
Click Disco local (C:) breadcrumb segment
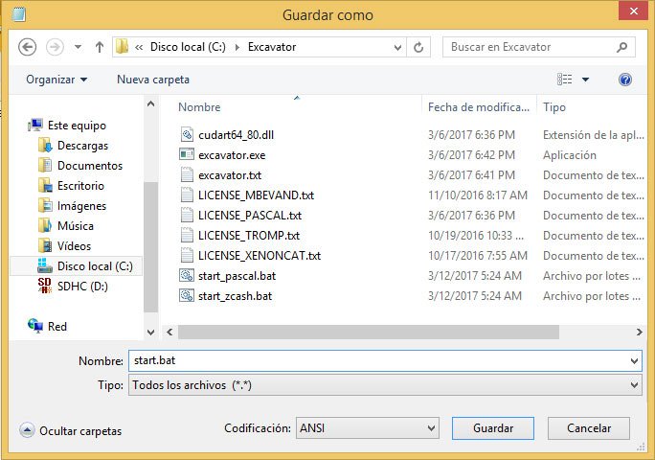(x=188, y=47)
